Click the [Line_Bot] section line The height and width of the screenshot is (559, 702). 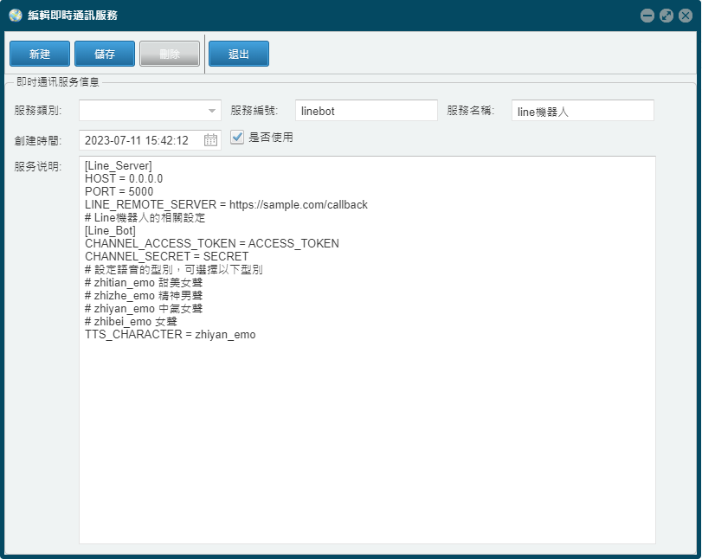pyautogui.click(x=110, y=230)
